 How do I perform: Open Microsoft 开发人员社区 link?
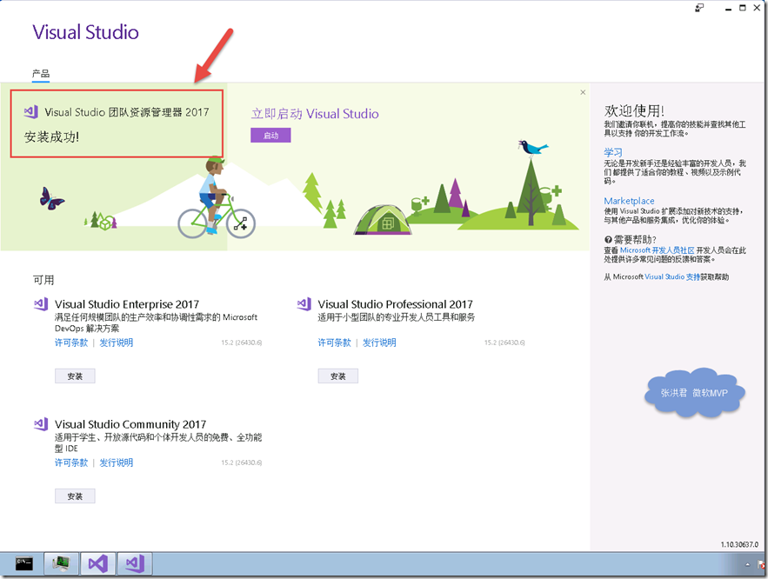657,250
